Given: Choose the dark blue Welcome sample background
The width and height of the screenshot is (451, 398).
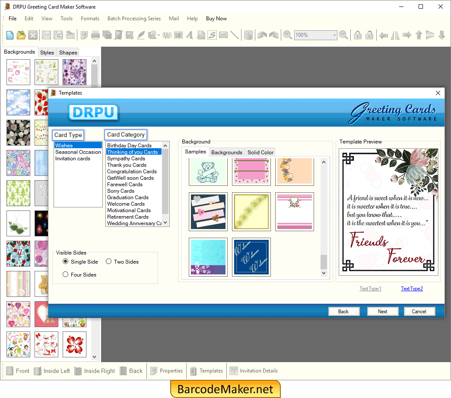Looking at the screenshot, I should 251,257.
